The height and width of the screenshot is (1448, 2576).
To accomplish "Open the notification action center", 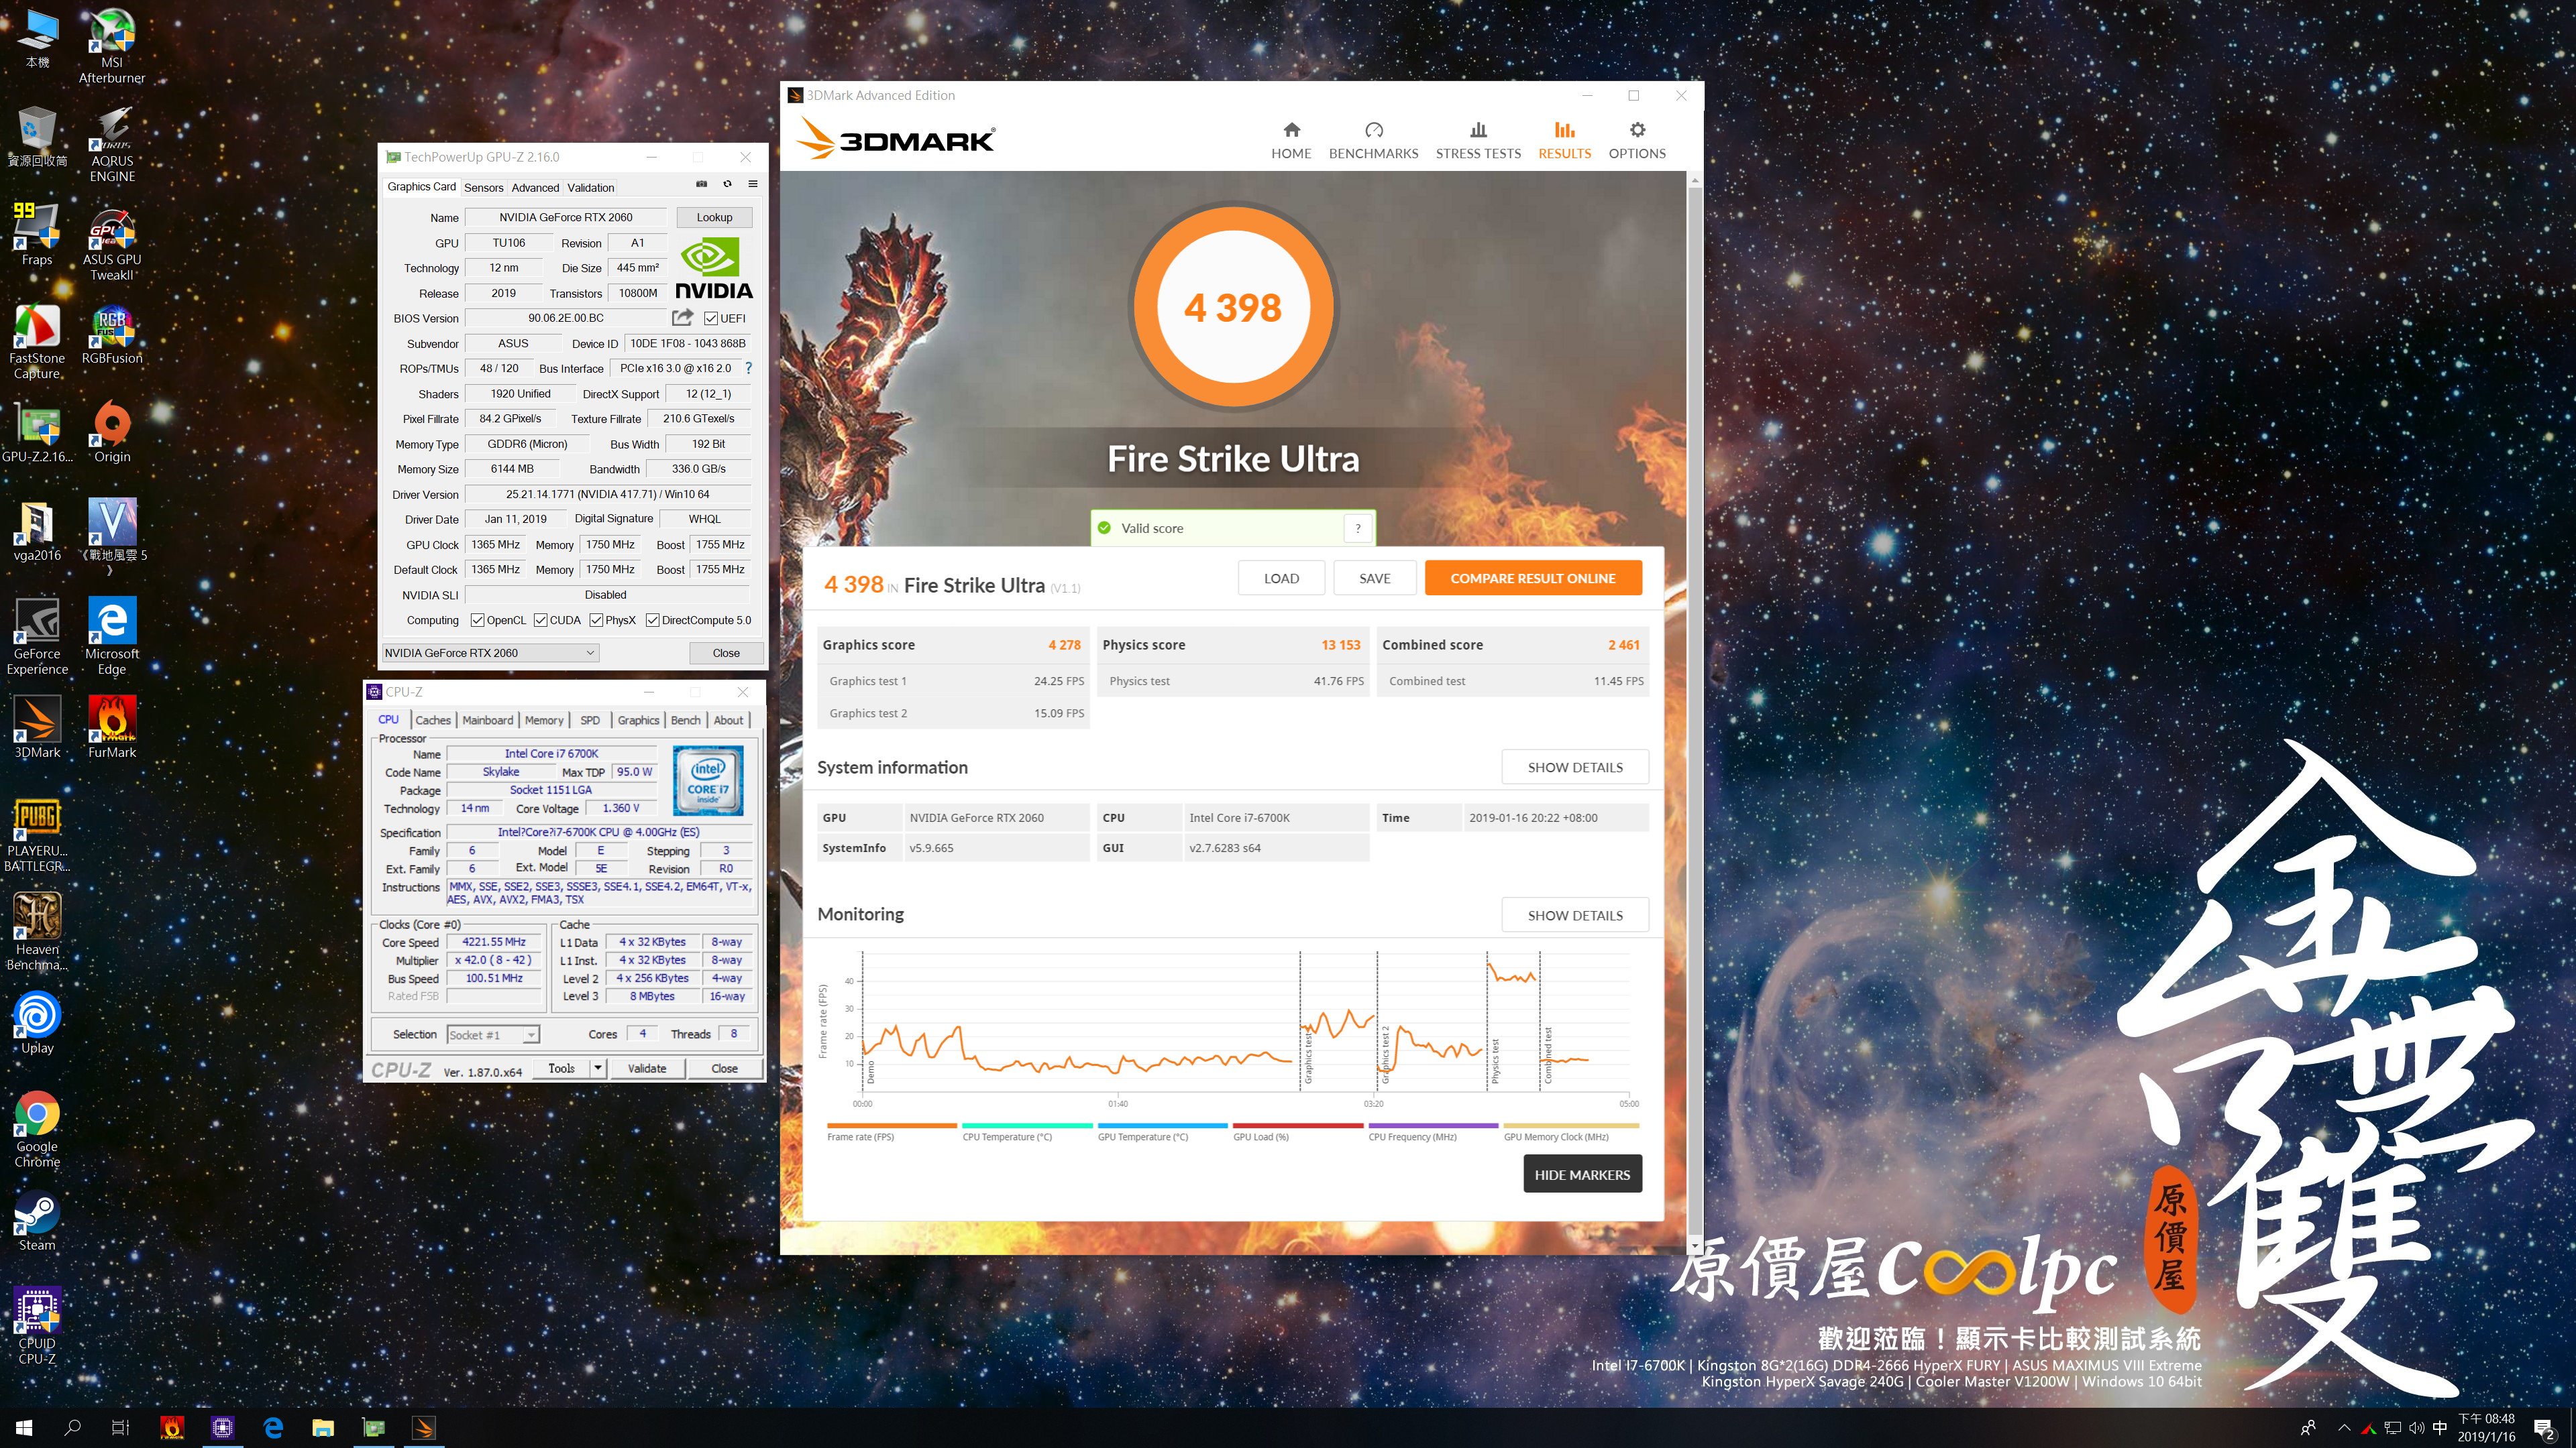I will 2544,1428.
